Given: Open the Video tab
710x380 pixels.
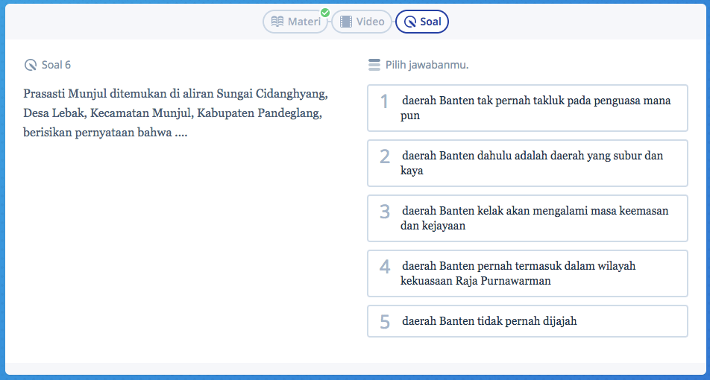Looking at the screenshot, I should tap(361, 22).
